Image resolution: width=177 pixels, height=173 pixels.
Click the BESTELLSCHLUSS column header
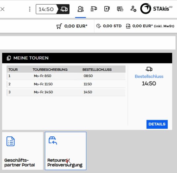(97, 70)
